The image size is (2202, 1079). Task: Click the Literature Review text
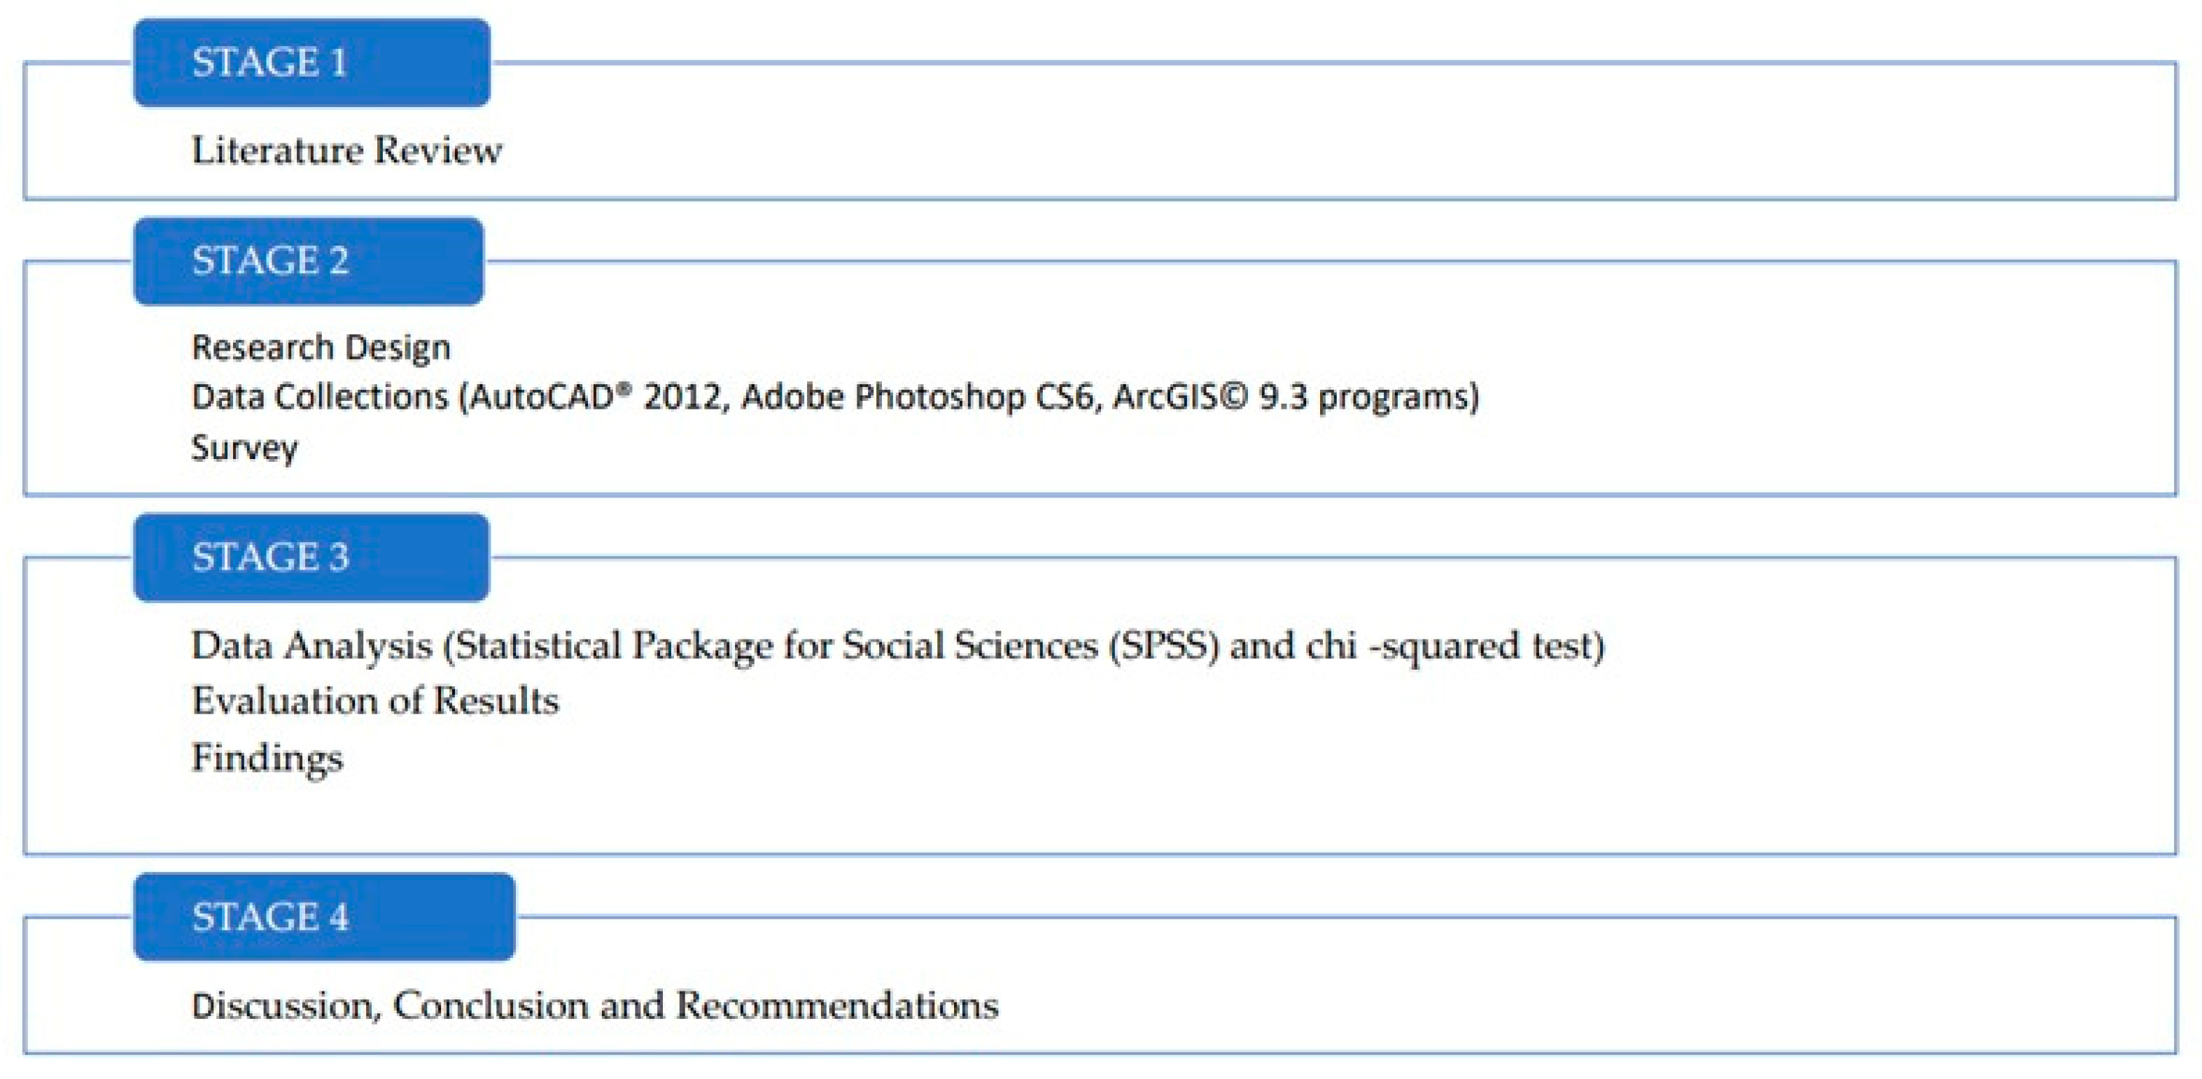(346, 151)
